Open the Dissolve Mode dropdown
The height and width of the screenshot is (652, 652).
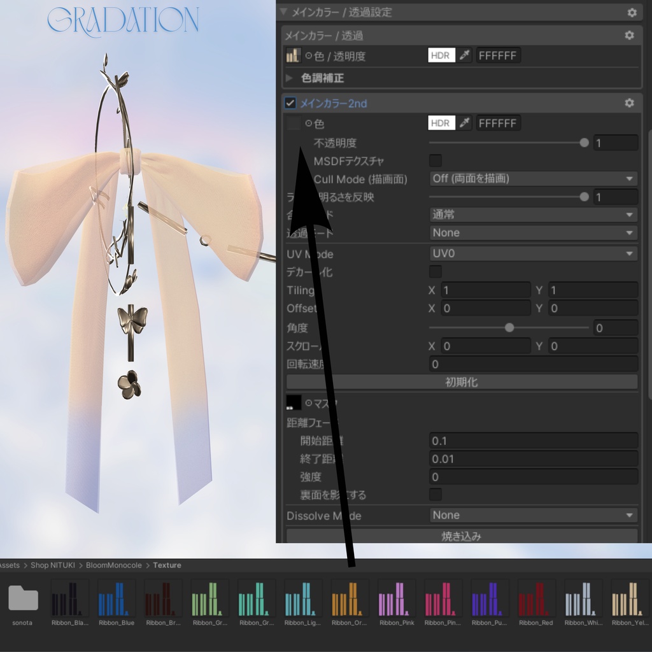pyautogui.click(x=534, y=515)
